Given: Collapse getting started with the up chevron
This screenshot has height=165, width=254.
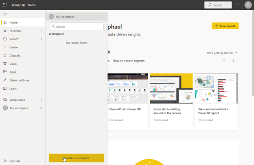Looking at the screenshot, I should click(236, 53).
